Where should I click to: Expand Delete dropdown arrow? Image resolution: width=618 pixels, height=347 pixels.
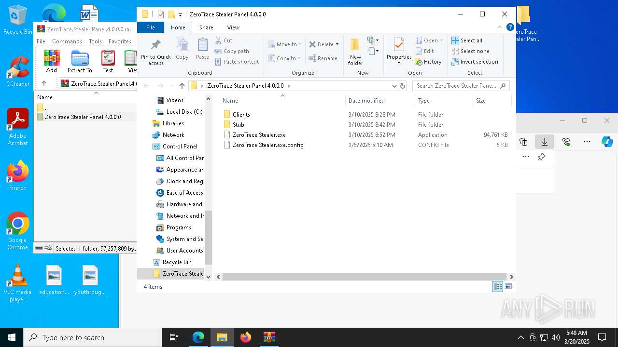tap(337, 44)
